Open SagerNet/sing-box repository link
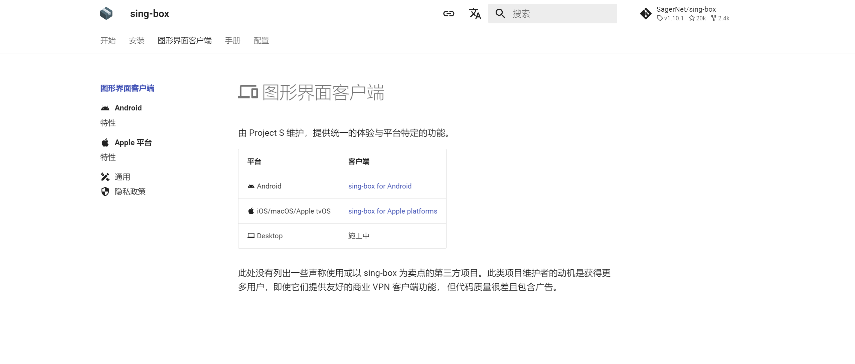This screenshot has height=364, width=855. [x=686, y=9]
